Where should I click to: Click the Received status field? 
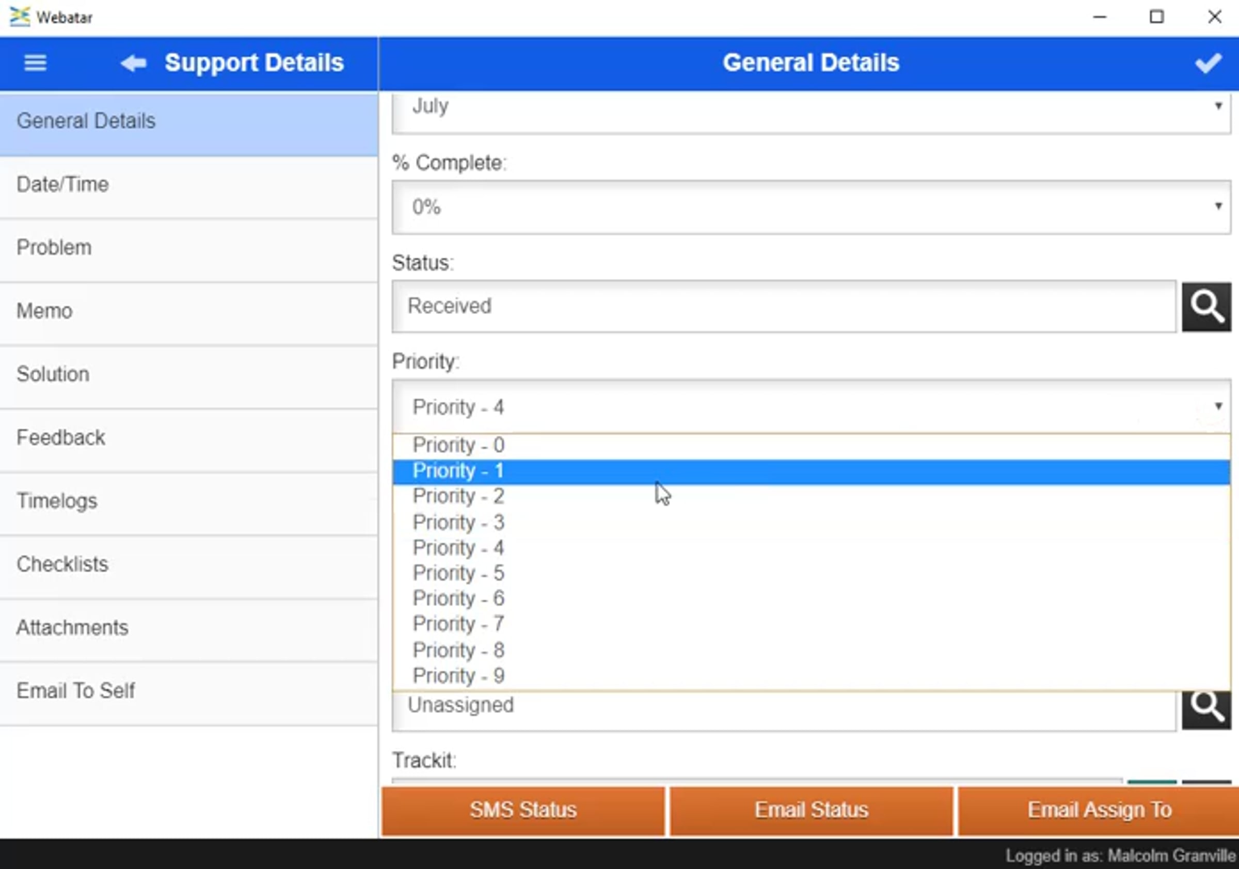tap(784, 307)
